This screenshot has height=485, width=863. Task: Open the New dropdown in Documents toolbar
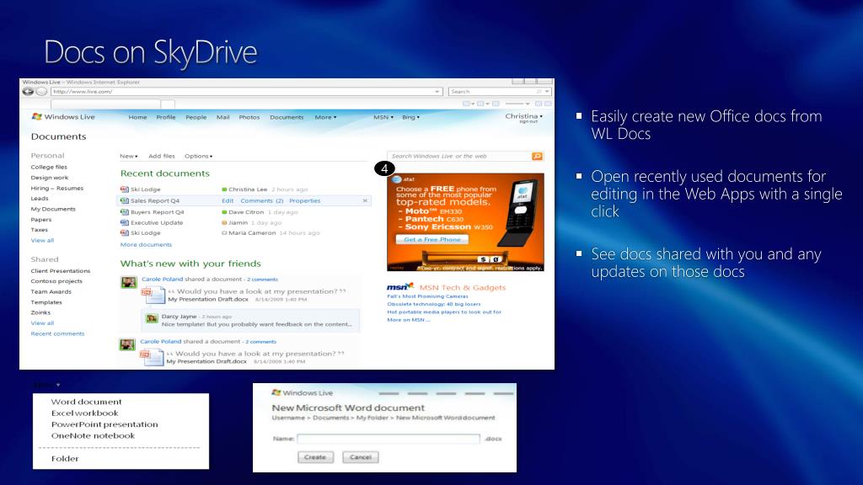pyautogui.click(x=129, y=156)
